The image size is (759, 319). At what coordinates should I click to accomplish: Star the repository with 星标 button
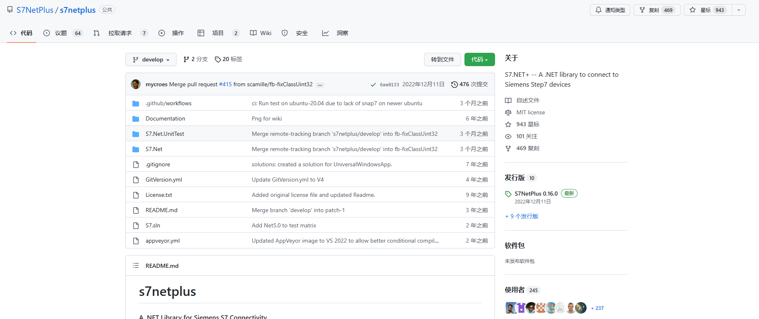708,10
